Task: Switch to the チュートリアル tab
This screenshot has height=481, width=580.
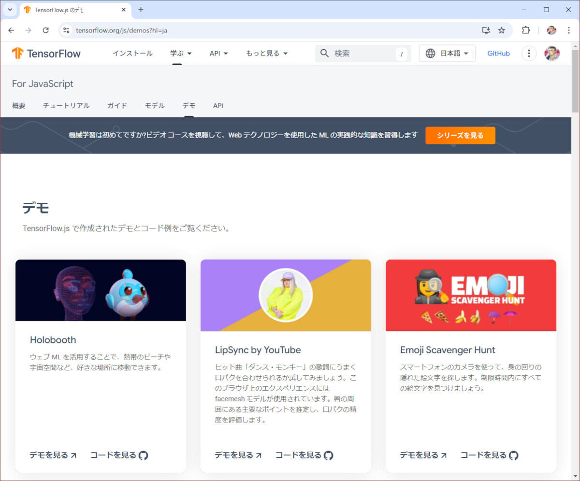Action: point(66,105)
